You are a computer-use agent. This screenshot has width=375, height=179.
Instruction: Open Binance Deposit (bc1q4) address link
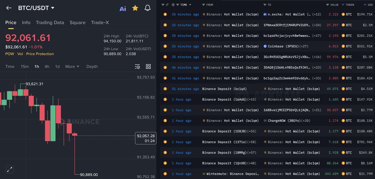(224, 89)
